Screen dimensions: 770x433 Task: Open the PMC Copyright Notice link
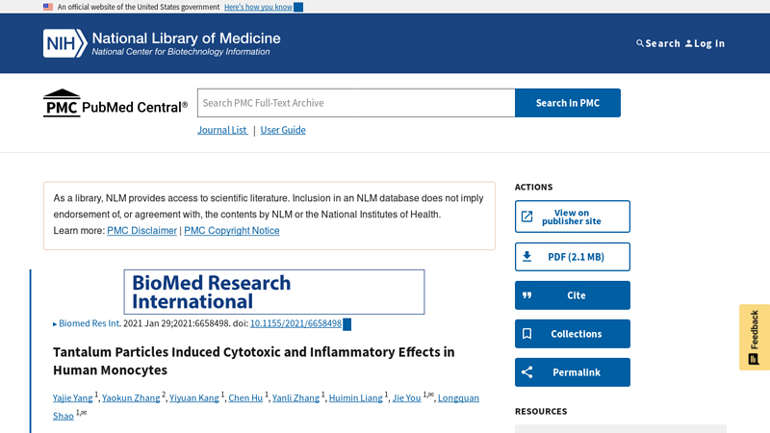pyautogui.click(x=232, y=231)
